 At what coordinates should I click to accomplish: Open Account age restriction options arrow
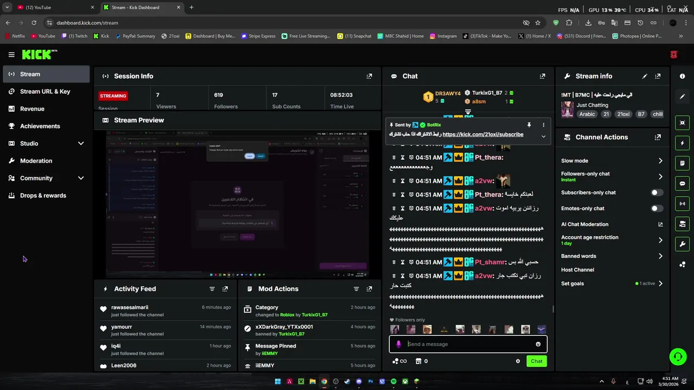click(x=660, y=240)
